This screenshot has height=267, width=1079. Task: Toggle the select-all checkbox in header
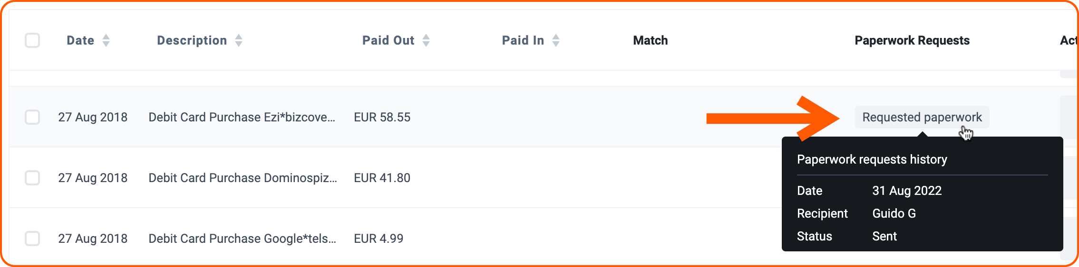tap(32, 40)
